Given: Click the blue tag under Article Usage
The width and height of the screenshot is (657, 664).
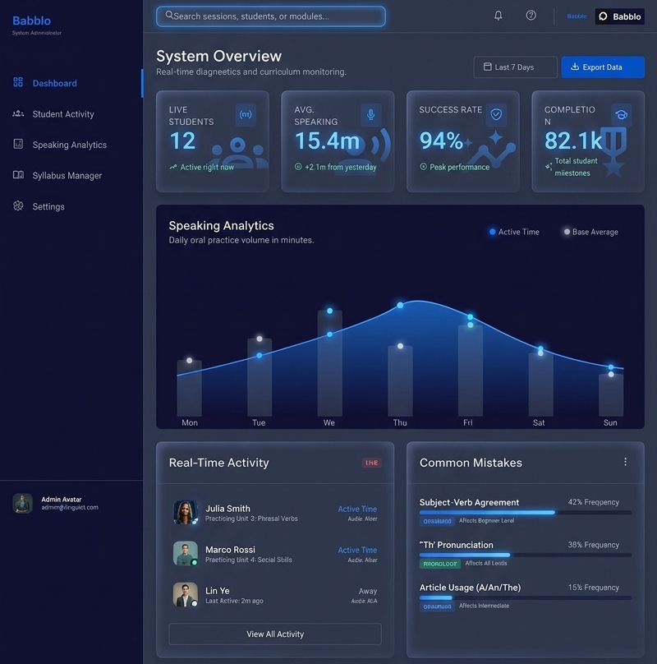Looking at the screenshot, I should click(x=437, y=606).
